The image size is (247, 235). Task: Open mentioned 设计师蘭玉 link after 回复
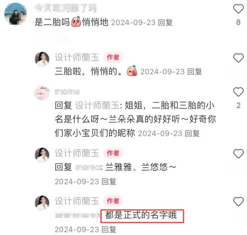pos(97,105)
